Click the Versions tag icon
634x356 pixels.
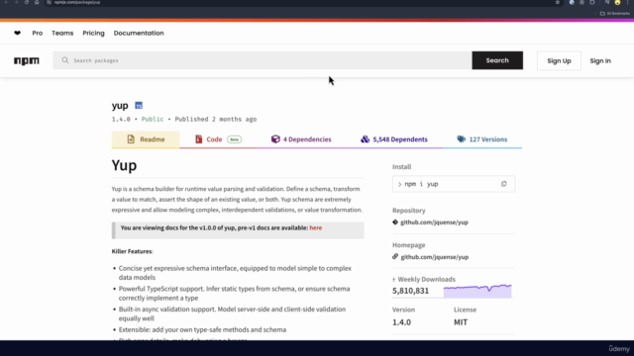click(x=462, y=139)
